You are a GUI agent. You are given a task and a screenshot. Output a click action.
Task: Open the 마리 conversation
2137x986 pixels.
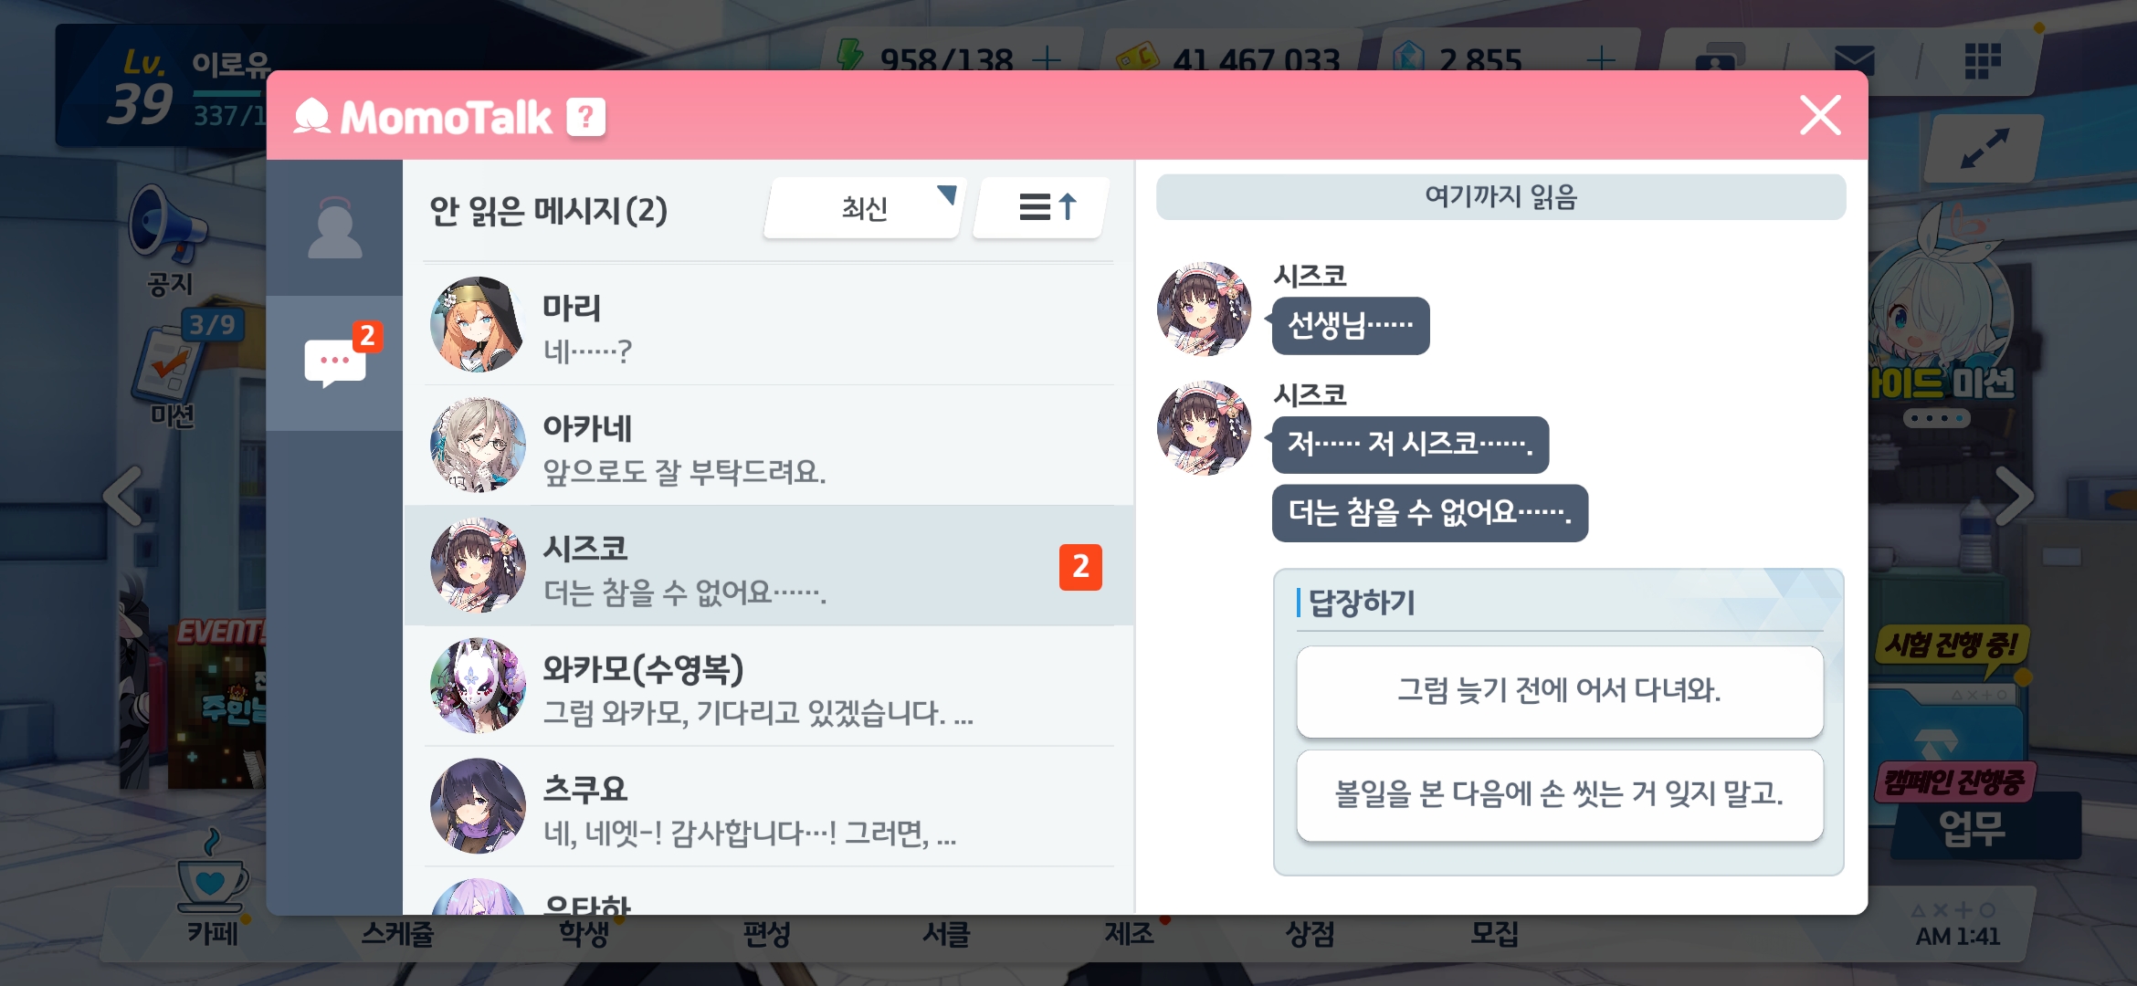pyautogui.click(x=768, y=326)
